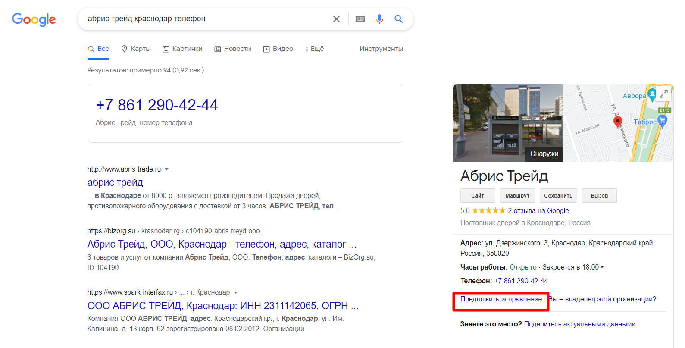Start voice search with the microphone icon
The image size is (685, 348).
coord(379,19)
